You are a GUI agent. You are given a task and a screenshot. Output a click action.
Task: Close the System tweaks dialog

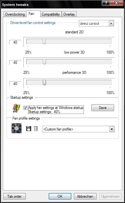coord(116,3)
